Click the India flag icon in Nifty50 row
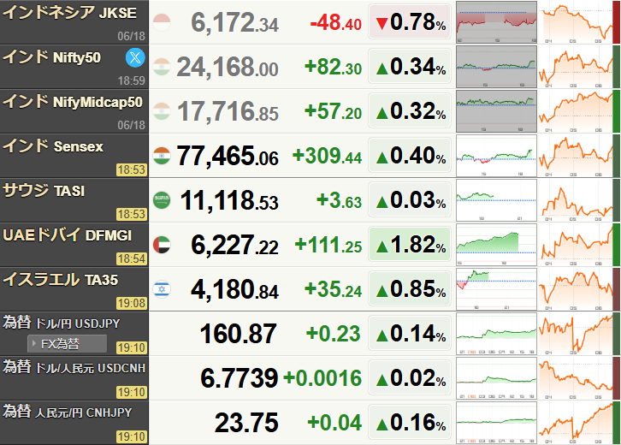This screenshot has height=445, width=621. pos(162,67)
